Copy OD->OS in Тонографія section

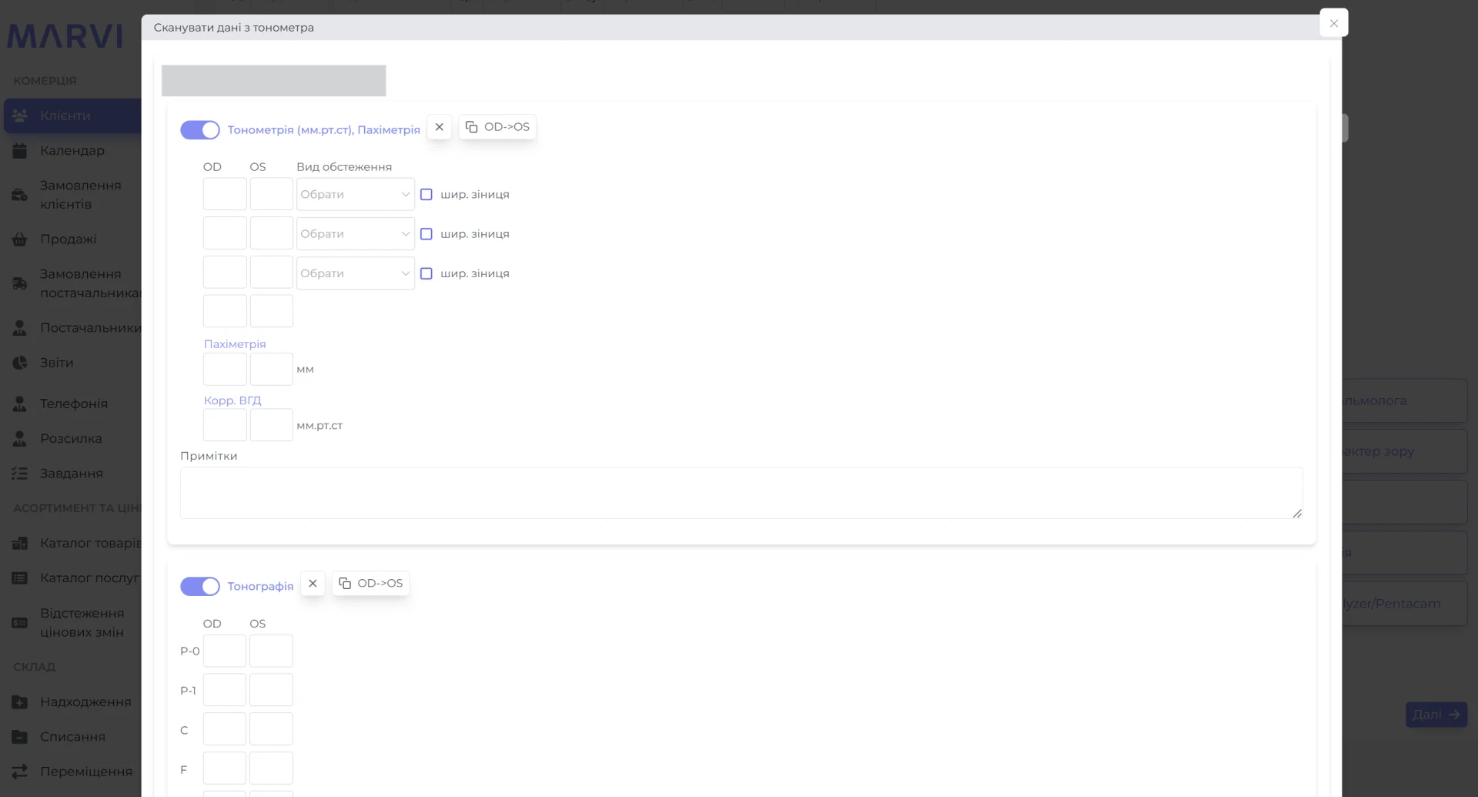371,584
